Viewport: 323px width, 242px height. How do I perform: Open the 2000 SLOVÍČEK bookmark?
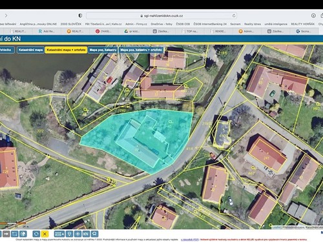71,24
